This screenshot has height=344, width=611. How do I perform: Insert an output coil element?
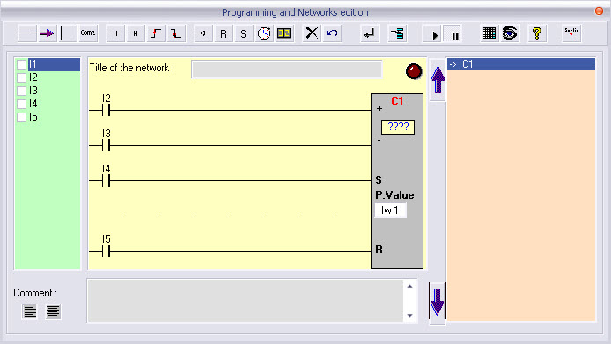203,33
